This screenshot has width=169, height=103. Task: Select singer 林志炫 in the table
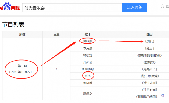coord(88,55)
